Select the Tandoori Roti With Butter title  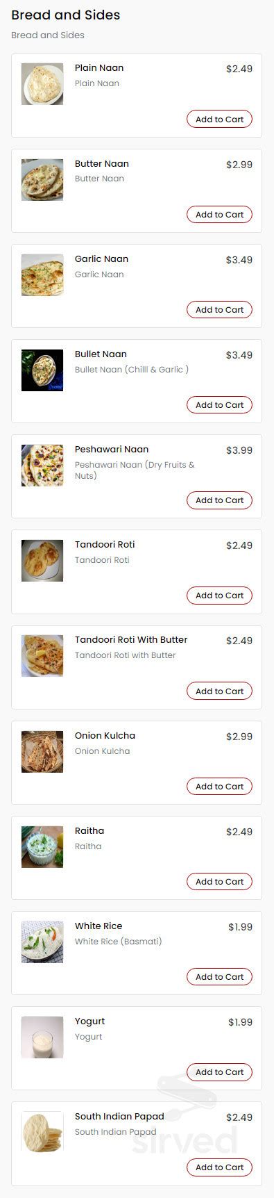(x=131, y=640)
